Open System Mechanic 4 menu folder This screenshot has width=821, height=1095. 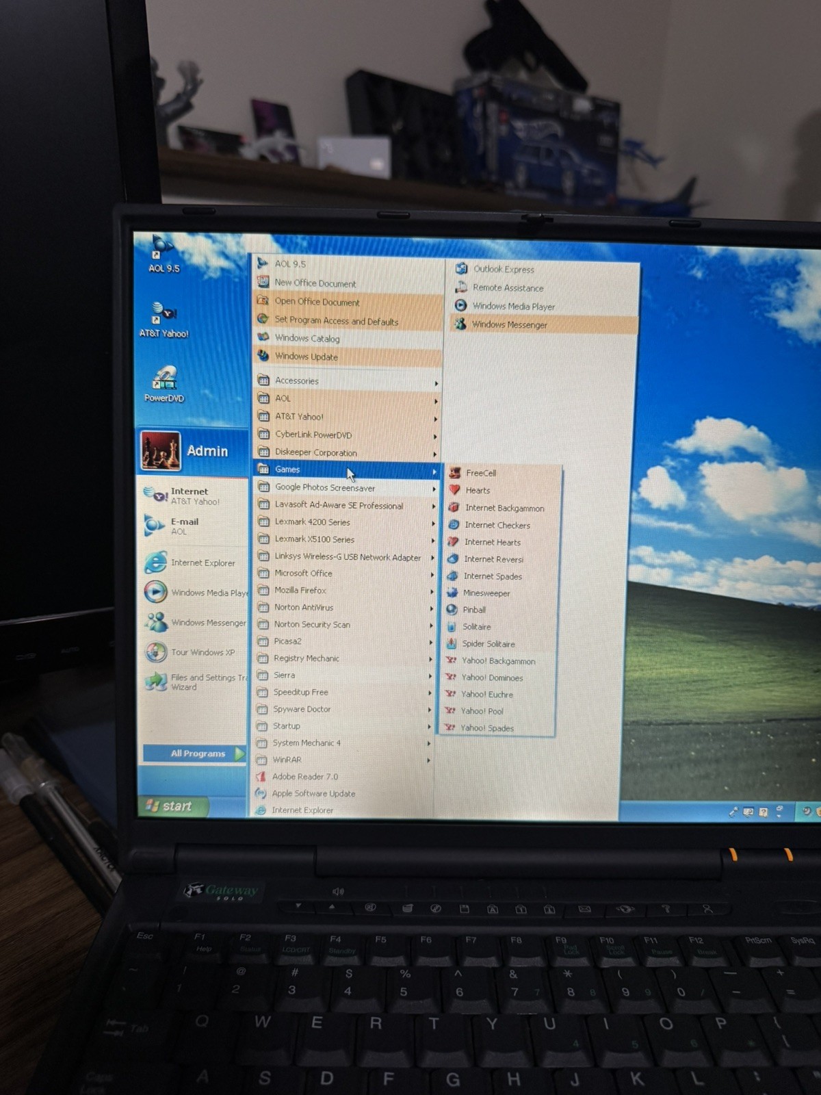[x=343, y=743]
